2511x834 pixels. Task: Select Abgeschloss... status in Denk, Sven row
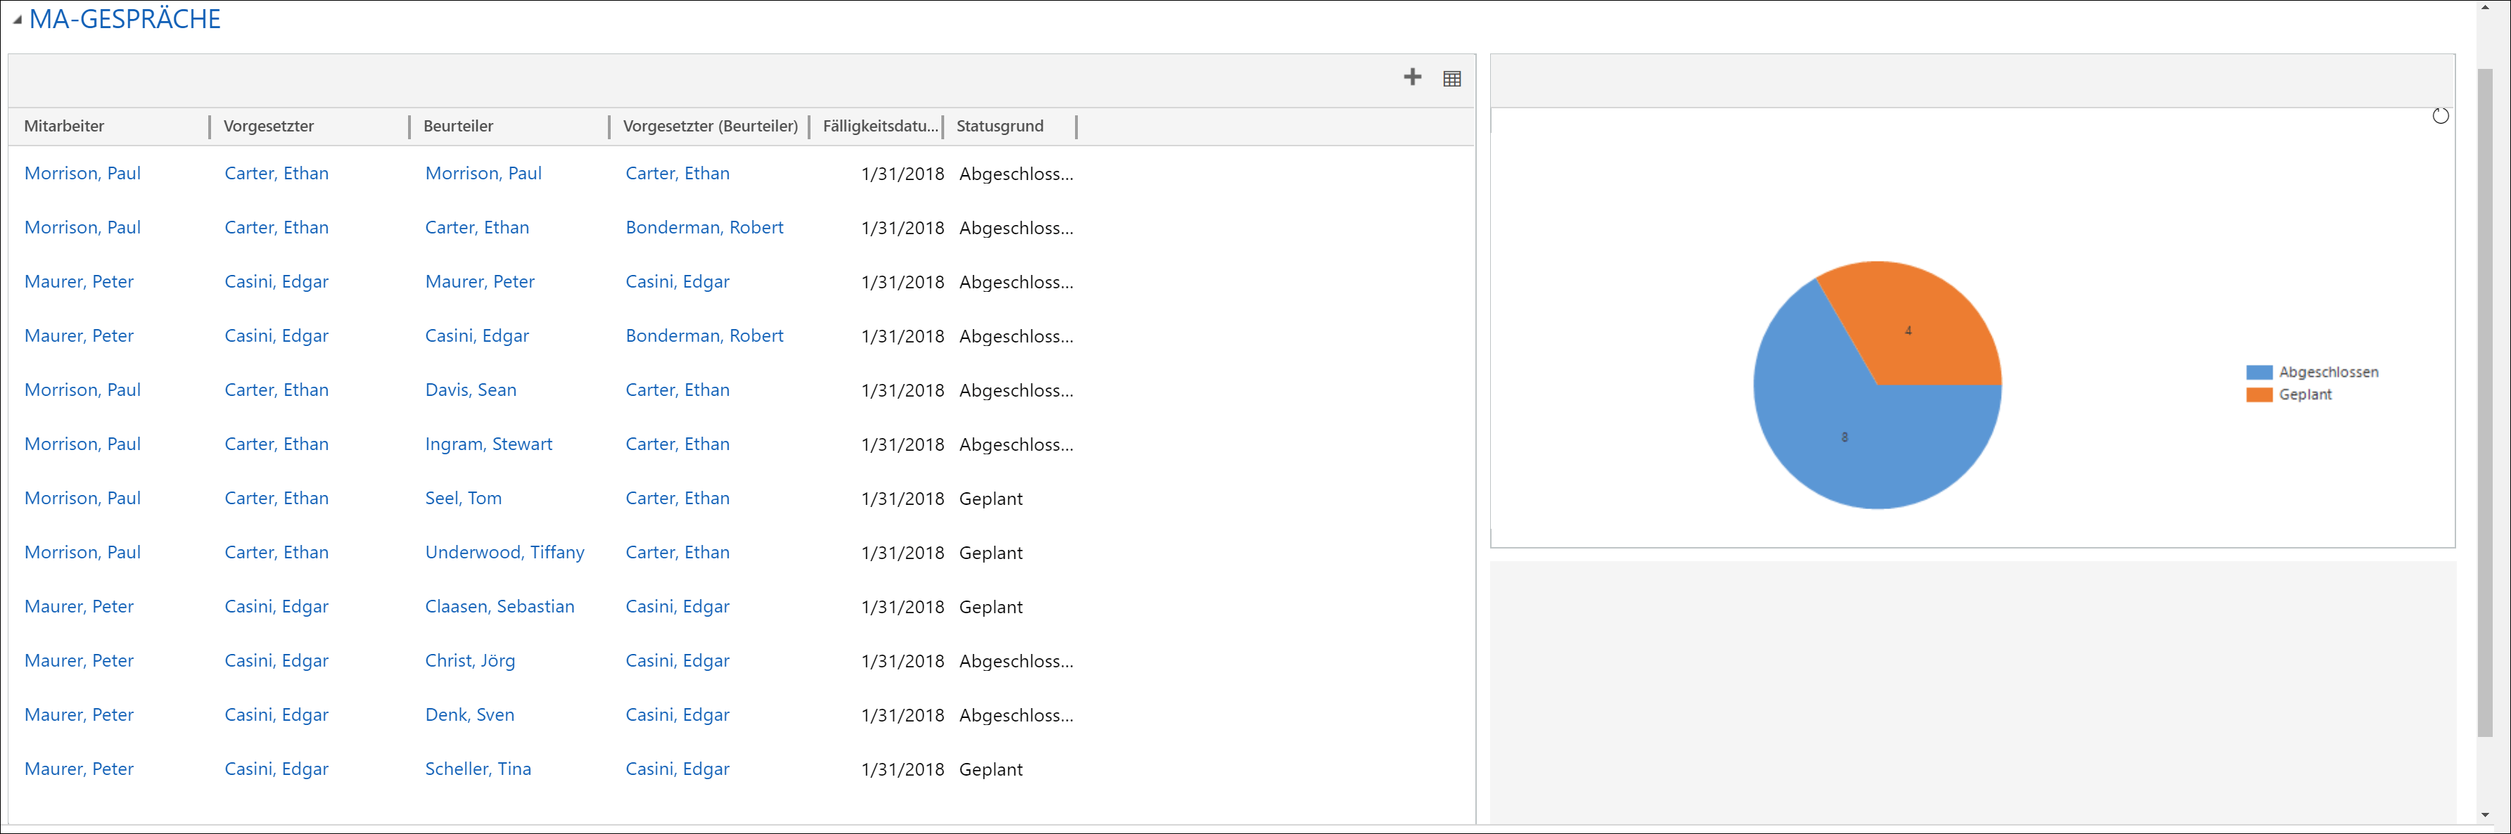pyautogui.click(x=1016, y=715)
